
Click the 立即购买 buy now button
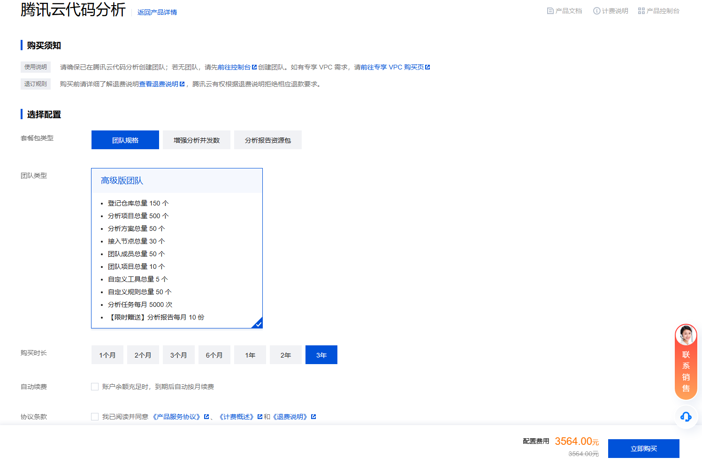[643, 449]
